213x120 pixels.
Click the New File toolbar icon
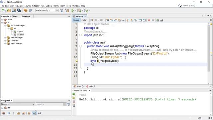pyautogui.click(x=4, y=10)
